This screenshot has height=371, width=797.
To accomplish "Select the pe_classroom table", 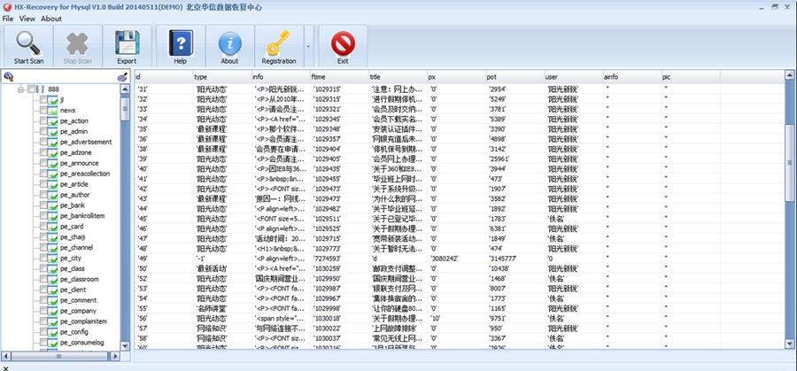I will tap(80, 279).
